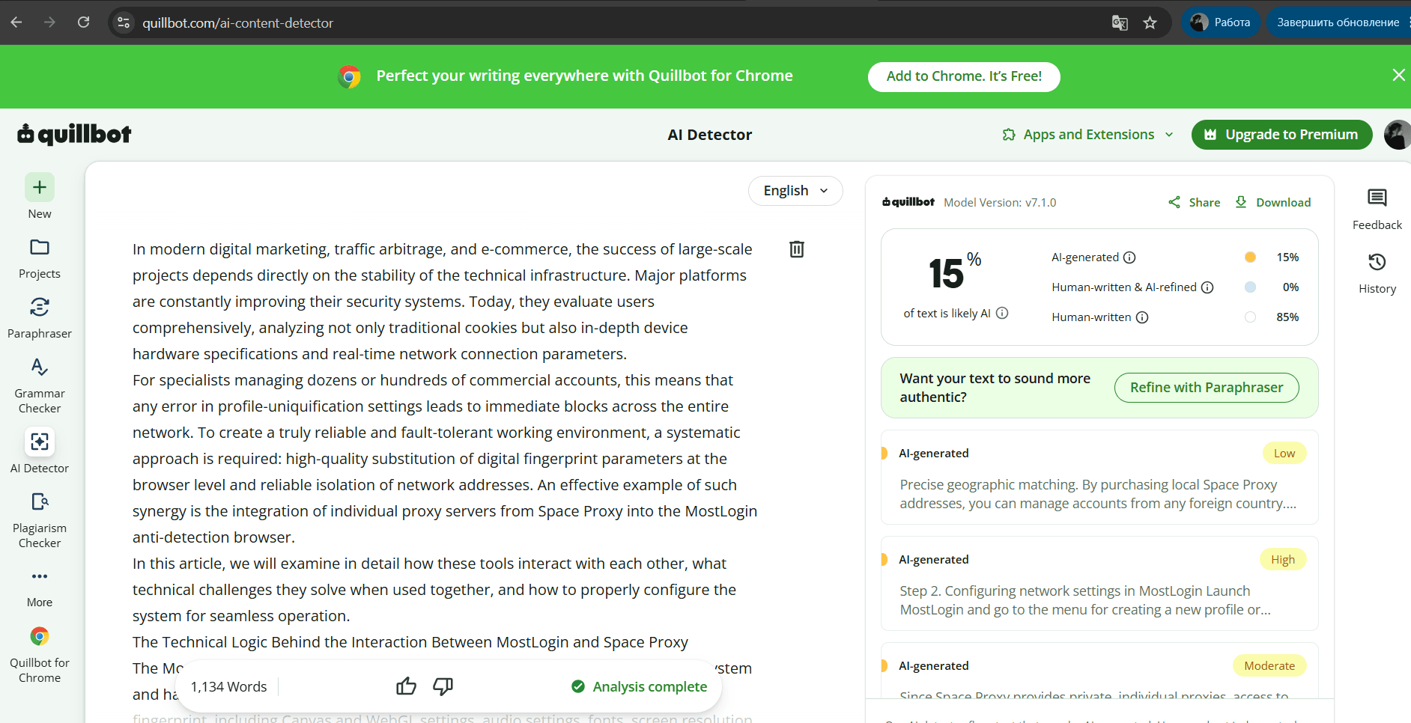The height and width of the screenshot is (723, 1411).
Task: Open the High AI-generated result card
Action: (1099, 584)
